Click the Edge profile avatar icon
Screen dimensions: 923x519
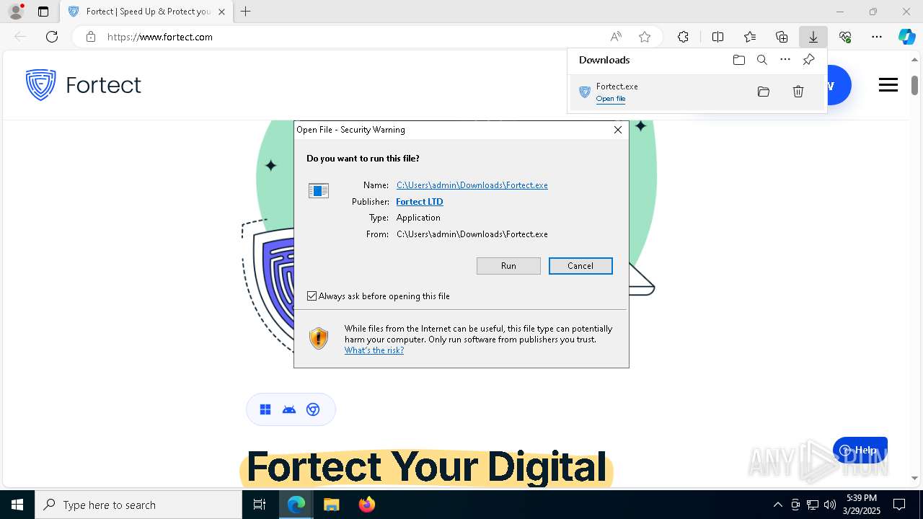pos(15,12)
